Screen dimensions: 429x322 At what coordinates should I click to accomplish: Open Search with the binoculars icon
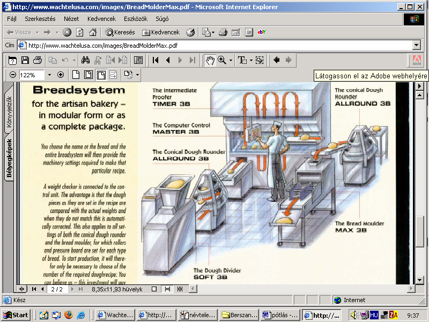(x=85, y=60)
